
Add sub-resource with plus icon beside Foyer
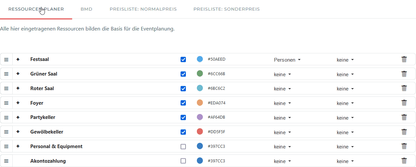(18, 103)
